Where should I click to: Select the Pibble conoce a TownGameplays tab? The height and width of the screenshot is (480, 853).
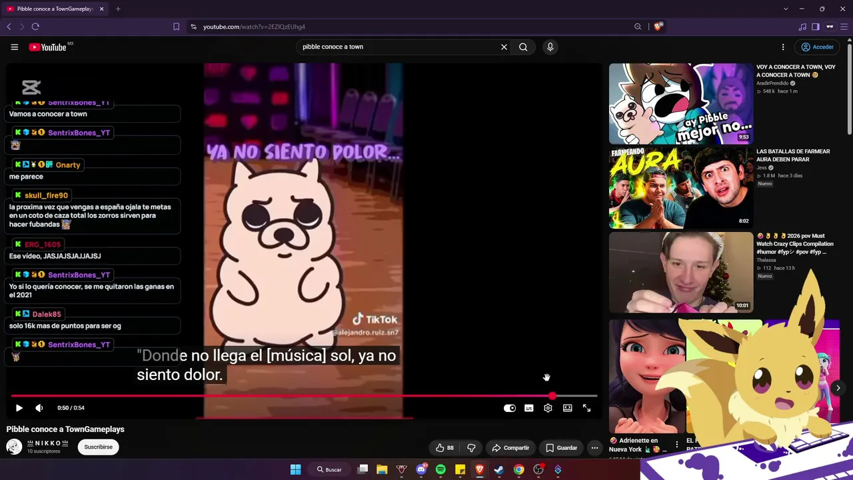[55, 9]
